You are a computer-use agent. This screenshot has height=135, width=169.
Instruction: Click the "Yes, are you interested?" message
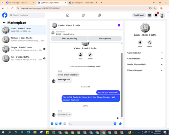pyautogui.click(x=108, y=92)
